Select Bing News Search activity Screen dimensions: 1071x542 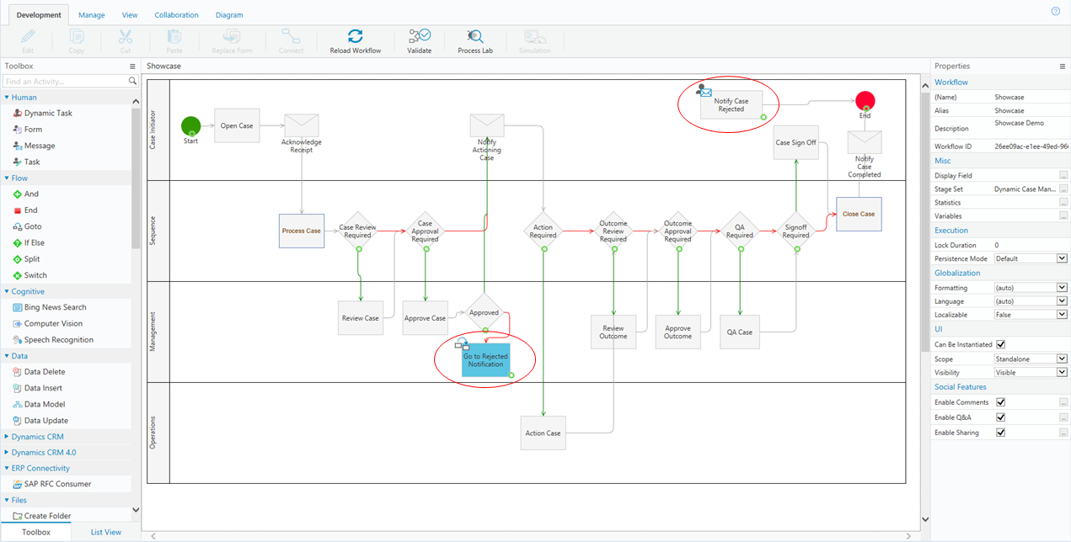coord(55,307)
